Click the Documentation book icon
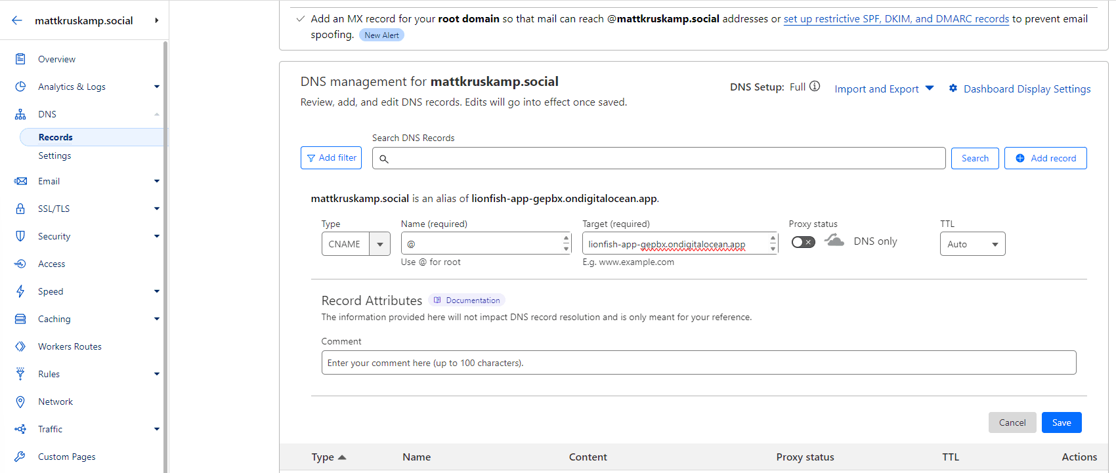The image size is (1116, 473). [437, 300]
